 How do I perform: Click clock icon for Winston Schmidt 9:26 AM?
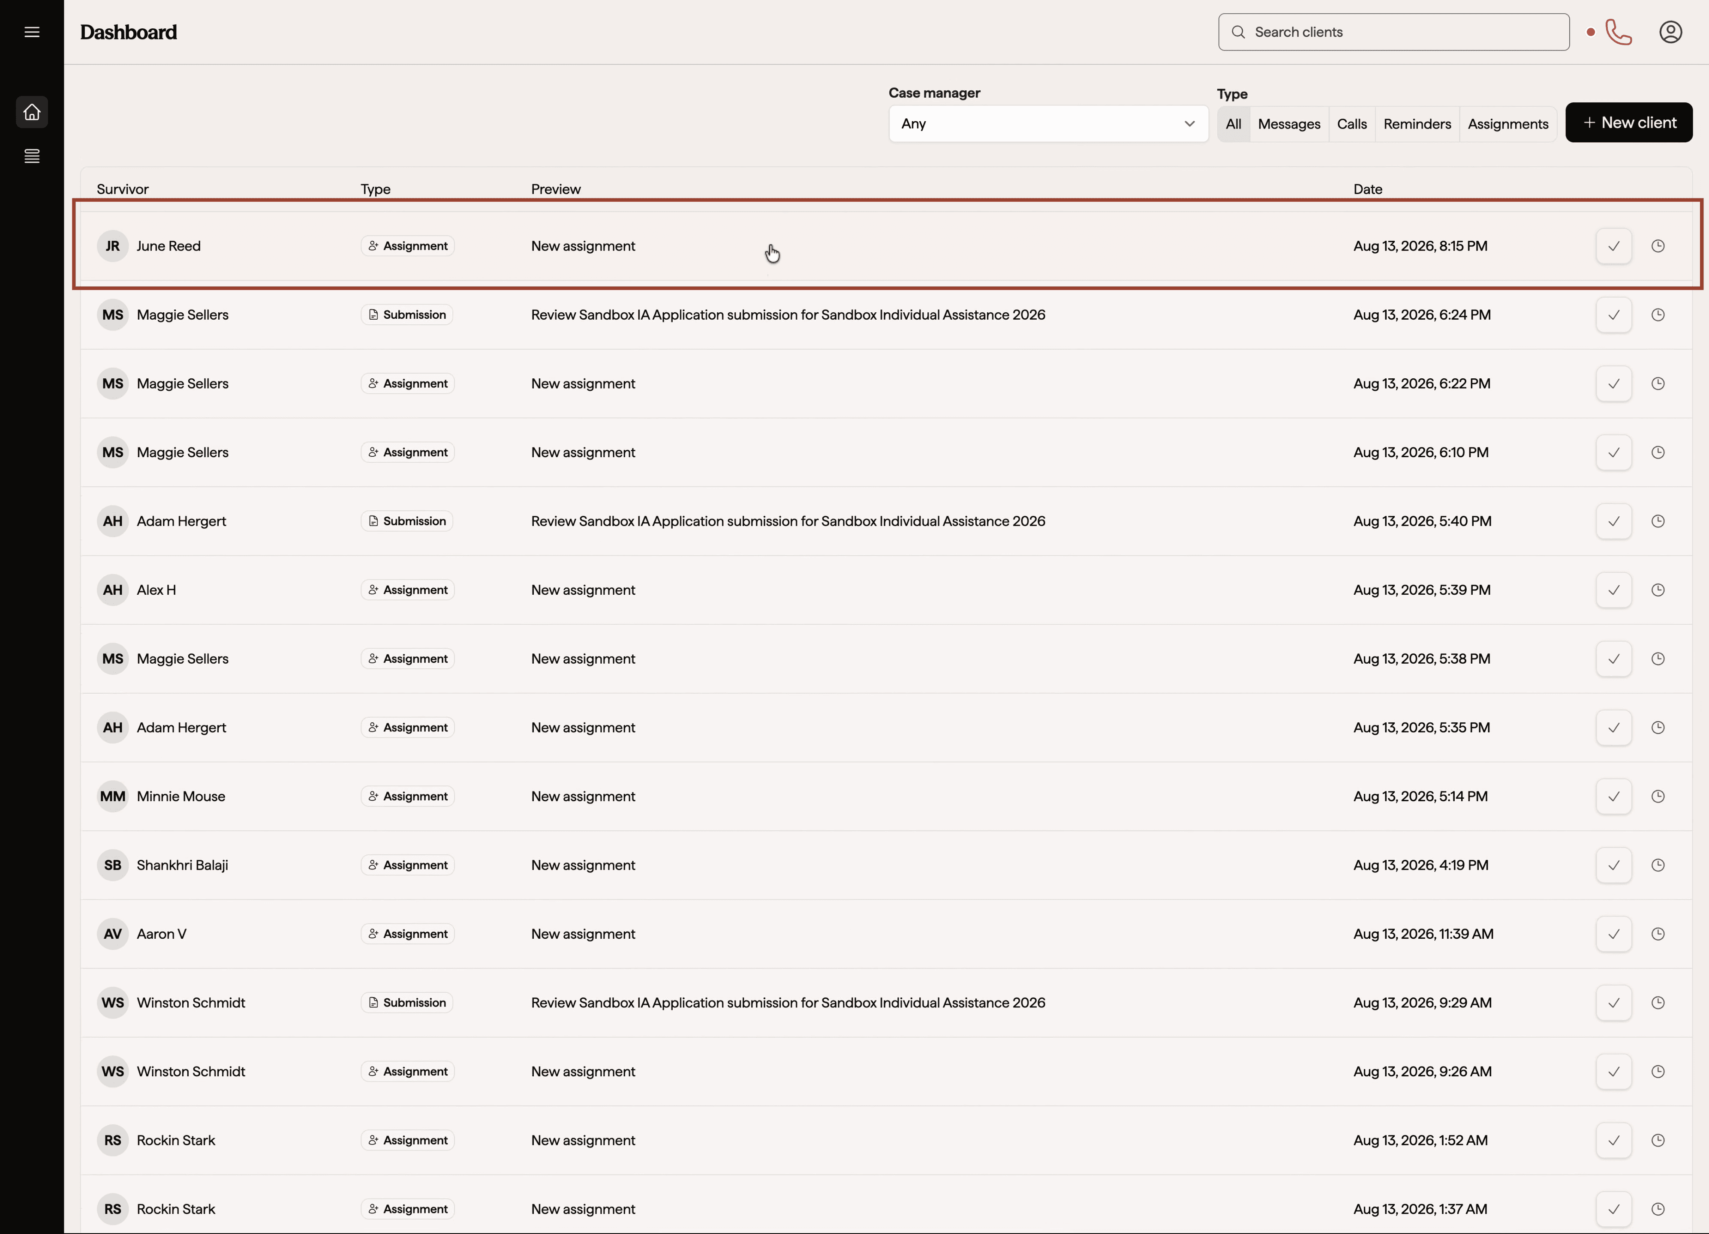pos(1658,1071)
